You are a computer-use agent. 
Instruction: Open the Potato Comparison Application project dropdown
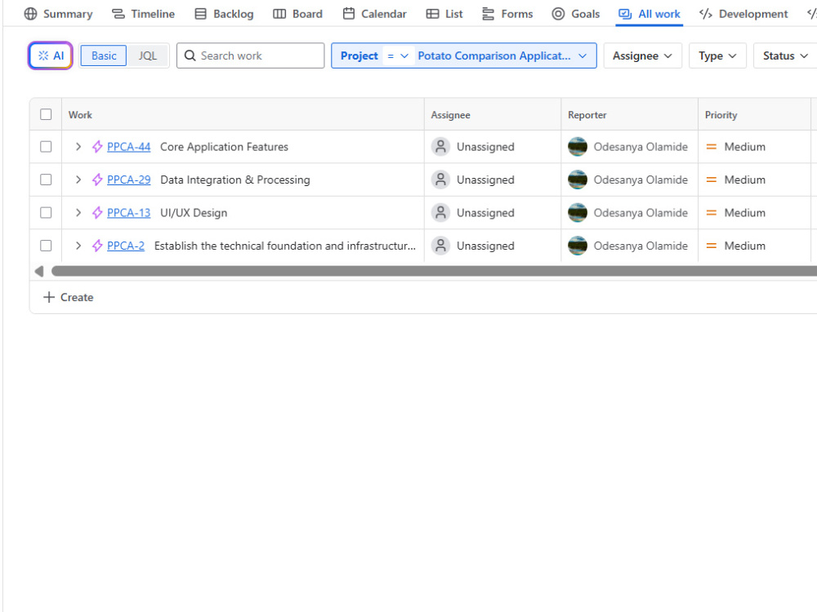[502, 55]
